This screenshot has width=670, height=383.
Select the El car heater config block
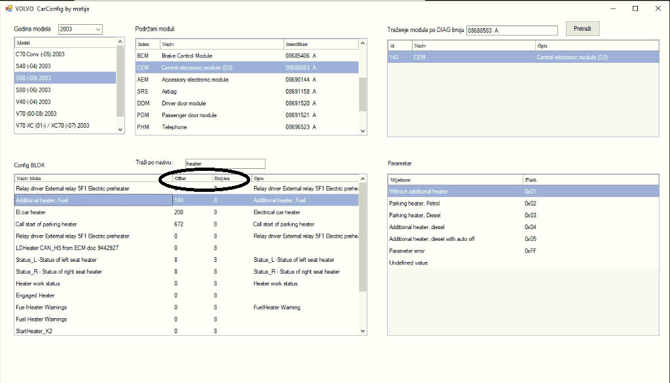[x=31, y=212]
